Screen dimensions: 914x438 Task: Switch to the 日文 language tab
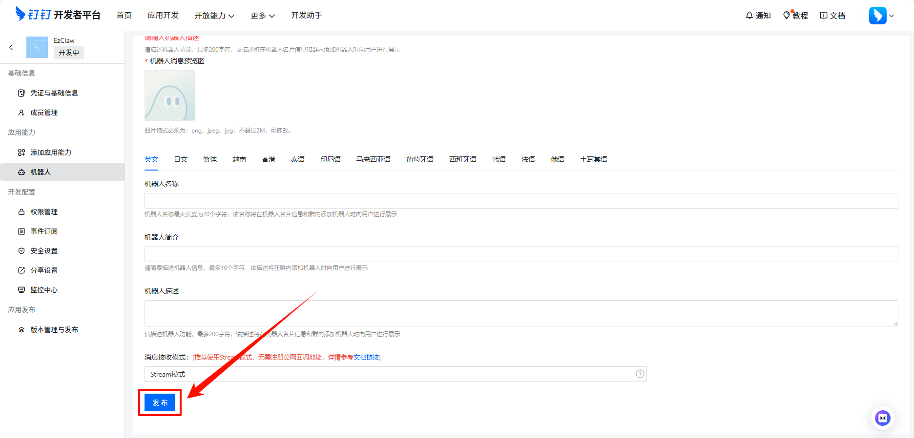181,159
